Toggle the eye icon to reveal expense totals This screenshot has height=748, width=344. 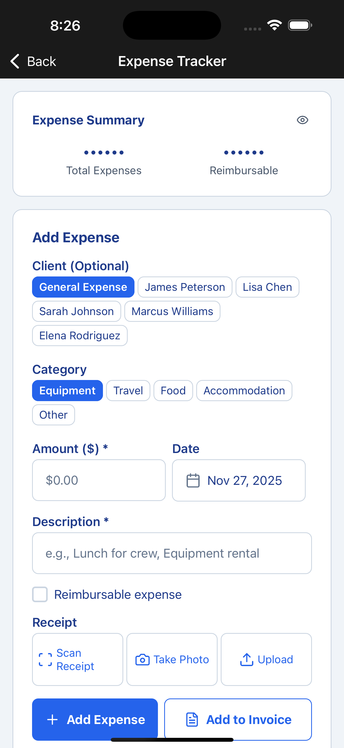[302, 120]
